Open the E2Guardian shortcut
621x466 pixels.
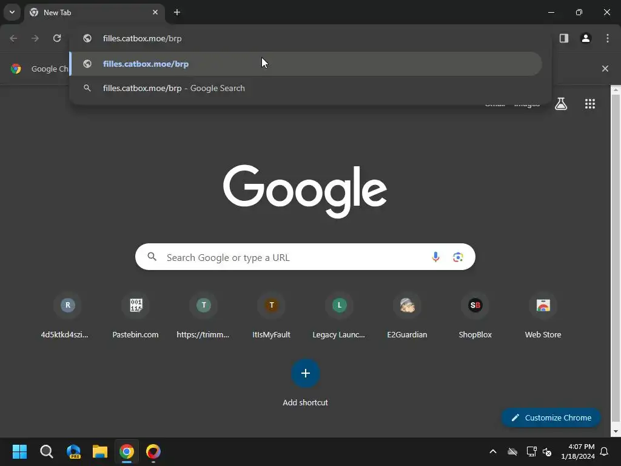tap(407, 316)
